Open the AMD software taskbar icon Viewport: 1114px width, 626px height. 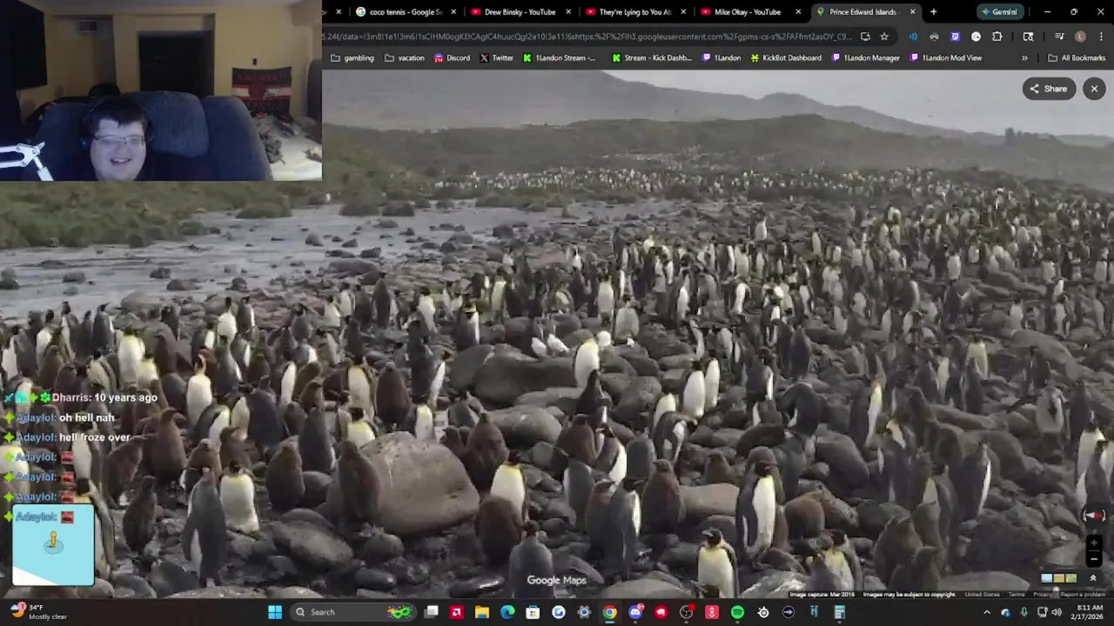click(456, 612)
